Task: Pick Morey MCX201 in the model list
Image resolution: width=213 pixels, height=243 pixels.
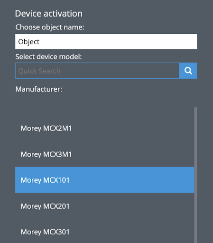Action: click(104, 206)
